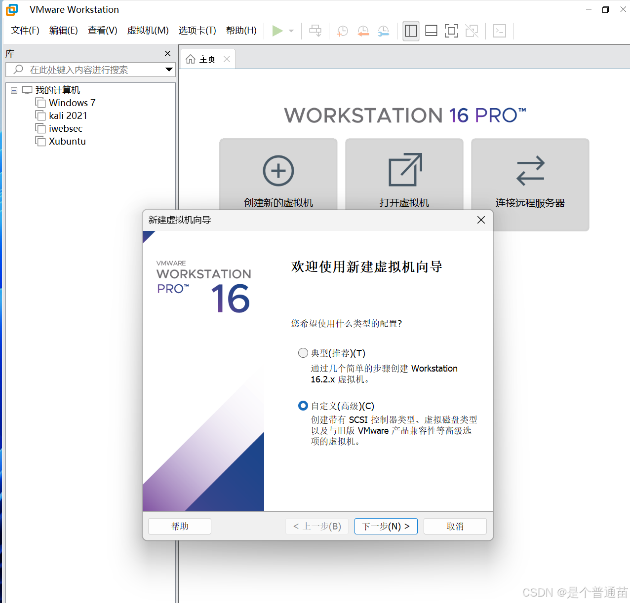Click the console view toolbar icon

coord(500,31)
